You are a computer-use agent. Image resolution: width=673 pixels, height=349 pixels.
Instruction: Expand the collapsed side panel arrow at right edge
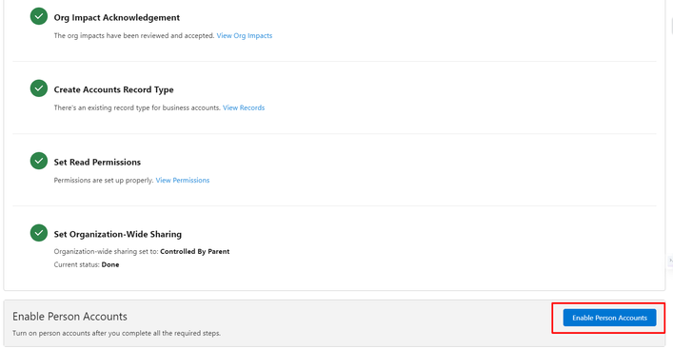[x=670, y=261]
